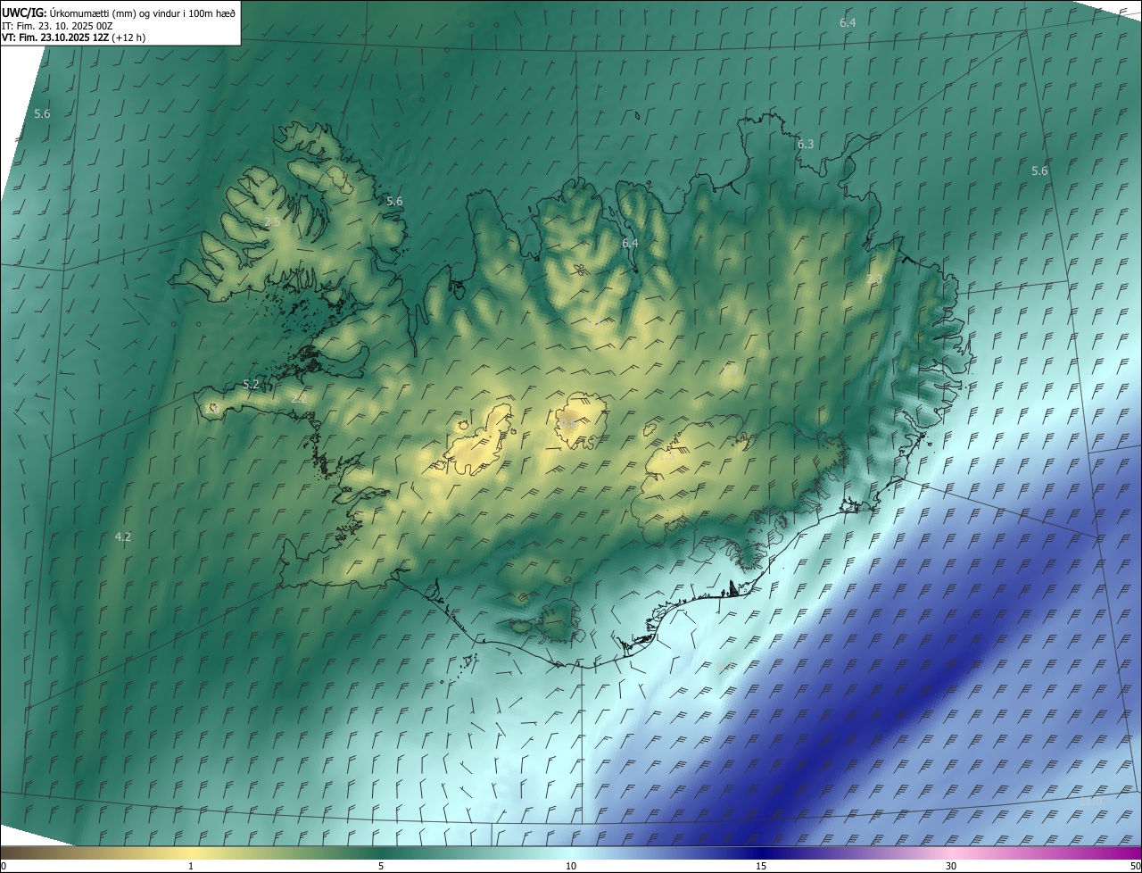Click the 0 tick label on the colour scale

(x=3, y=866)
